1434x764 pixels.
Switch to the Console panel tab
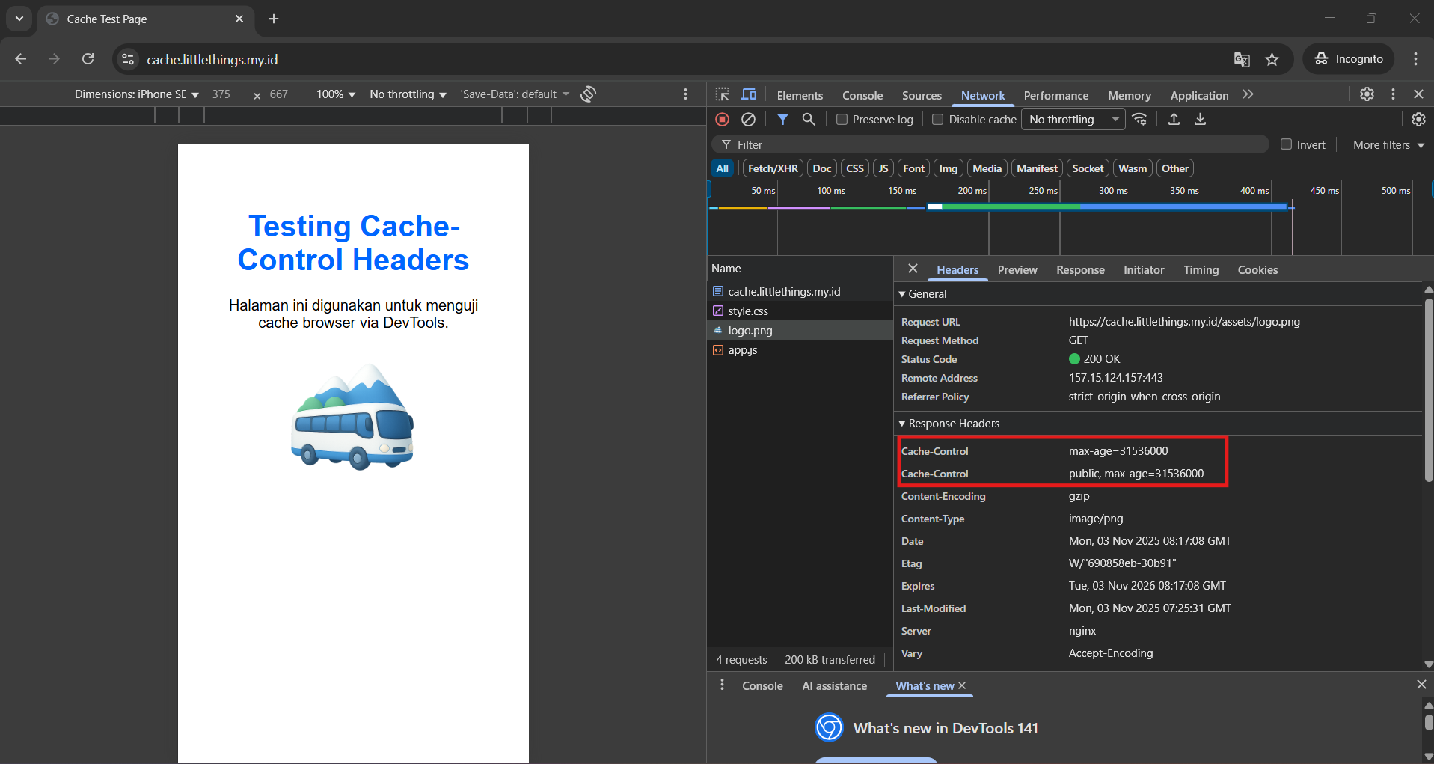point(862,95)
